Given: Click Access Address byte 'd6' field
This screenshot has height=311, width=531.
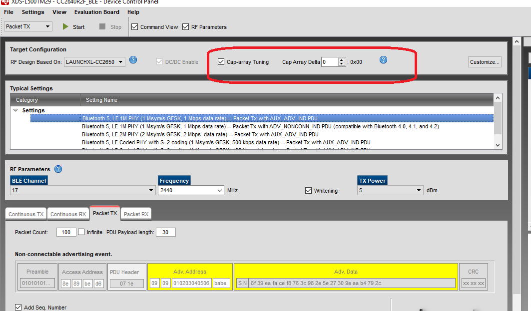Looking at the screenshot, I should (98, 284).
